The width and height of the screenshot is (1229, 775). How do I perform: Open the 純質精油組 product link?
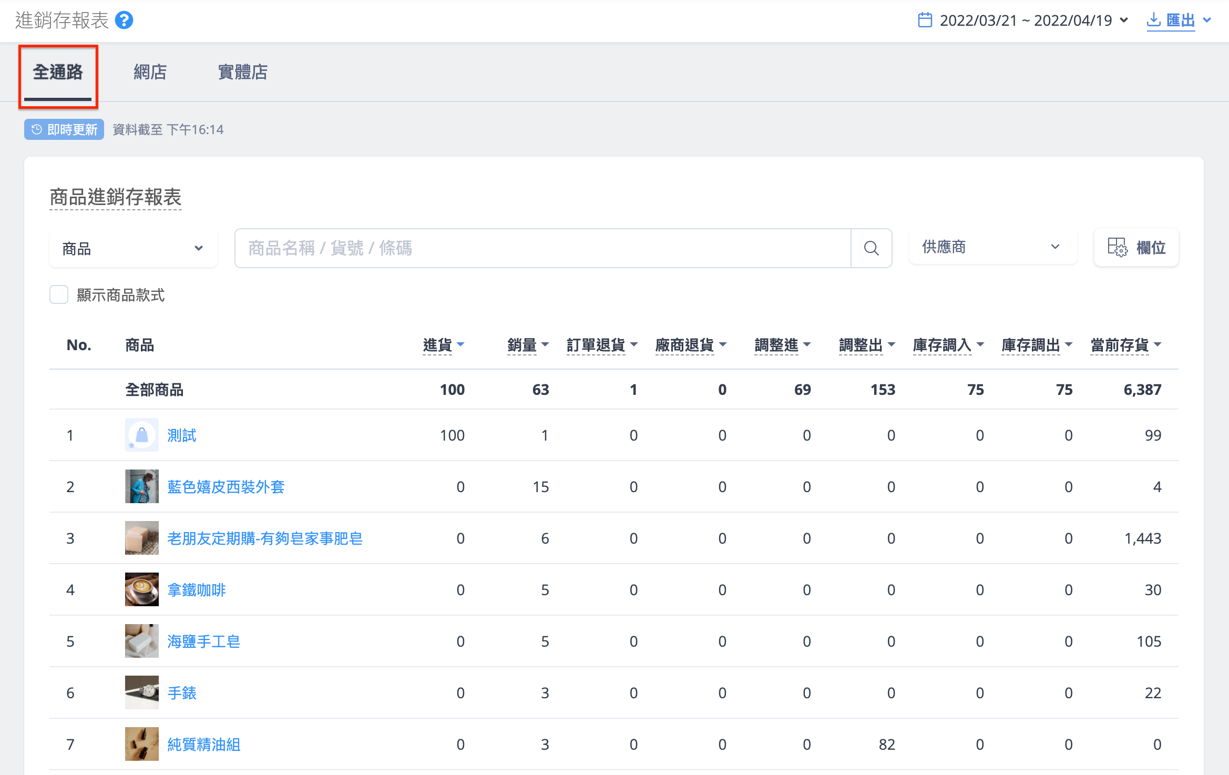tap(204, 745)
